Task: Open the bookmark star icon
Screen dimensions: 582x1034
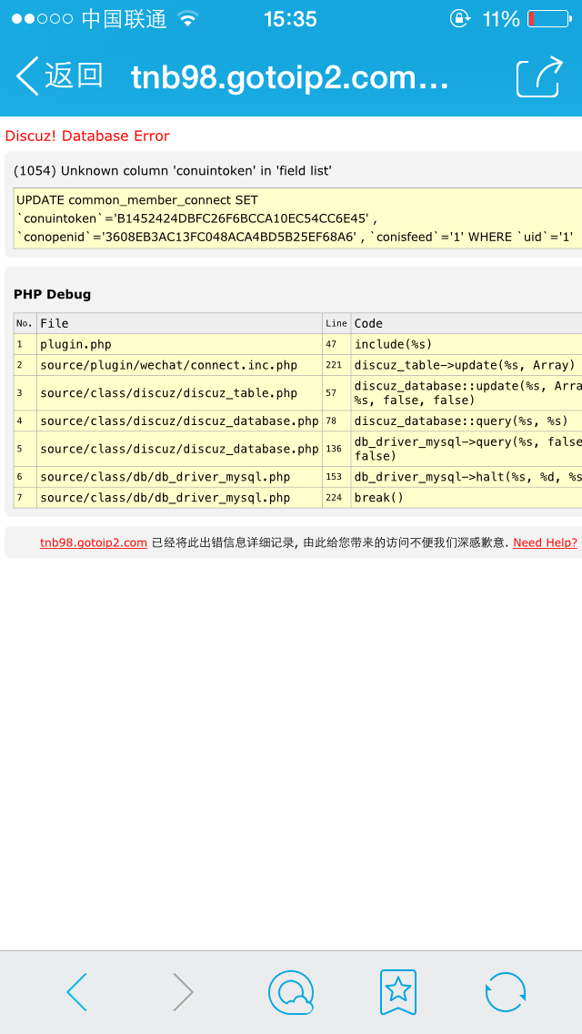Action: 398,991
